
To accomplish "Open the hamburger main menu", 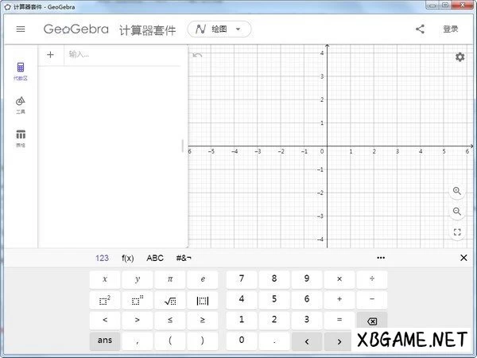I will click(x=21, y=29).
